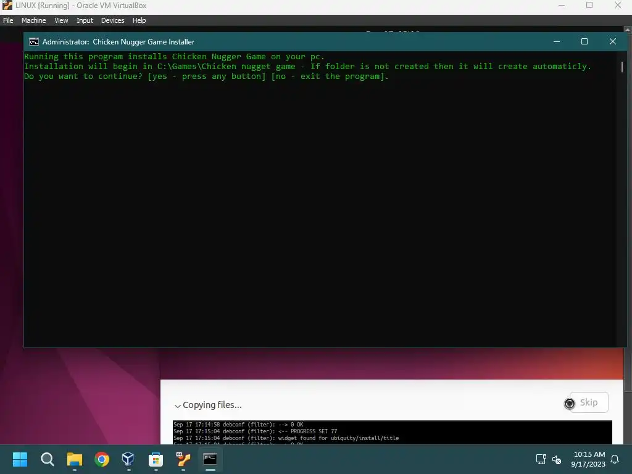
Task: Click the network status tray icon
Action: coord(541,459)
